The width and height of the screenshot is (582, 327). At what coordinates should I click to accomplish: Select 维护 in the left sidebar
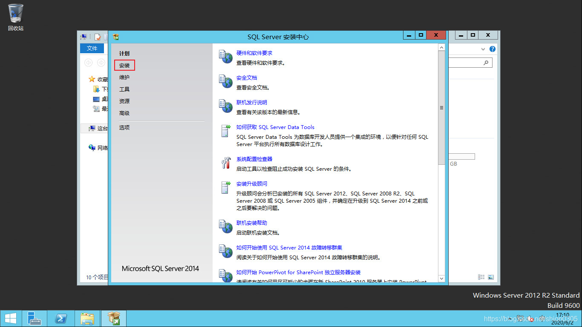click(124, 77)
